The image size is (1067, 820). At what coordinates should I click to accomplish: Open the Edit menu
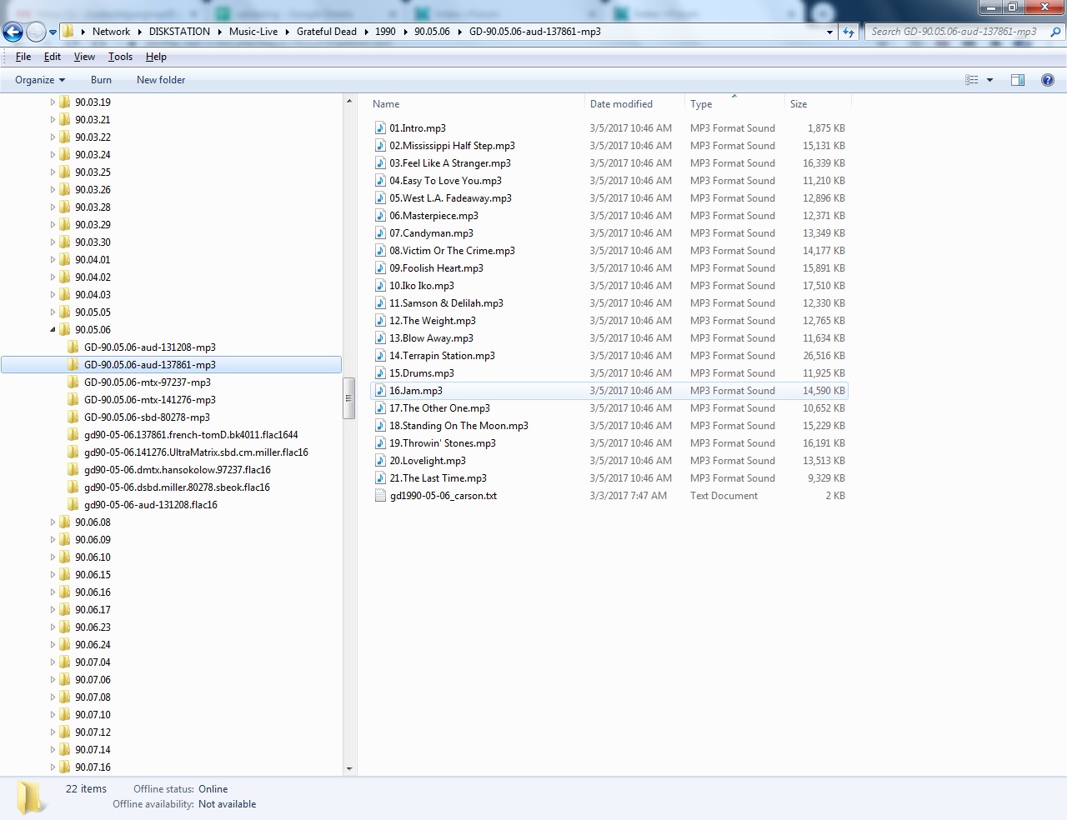(x=53, y=57)
